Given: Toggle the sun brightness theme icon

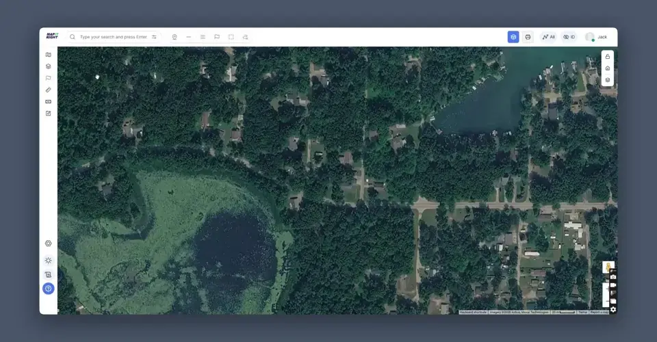Looking at the screenshot, I should click(48, 261).
